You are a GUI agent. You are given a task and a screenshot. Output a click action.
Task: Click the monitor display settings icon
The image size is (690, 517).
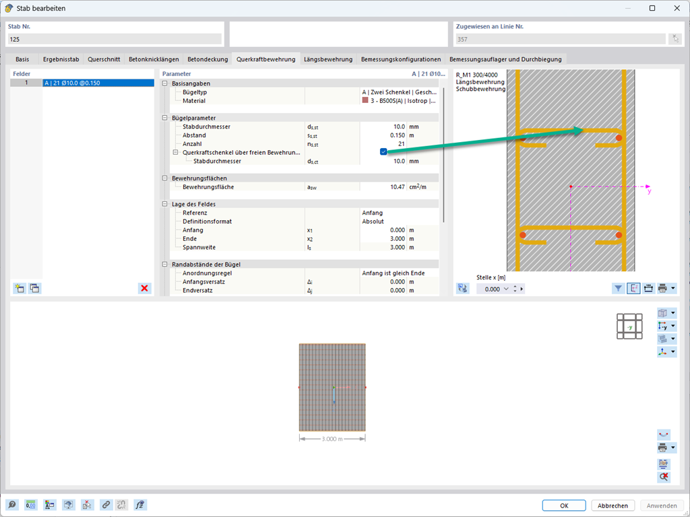[68, 505]
